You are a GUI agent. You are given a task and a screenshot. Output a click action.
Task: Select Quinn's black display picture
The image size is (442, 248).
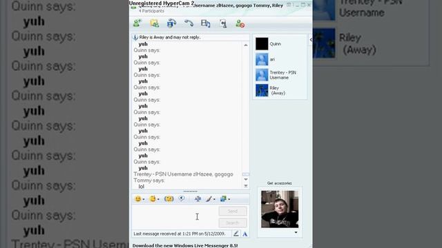coord(262,44)
